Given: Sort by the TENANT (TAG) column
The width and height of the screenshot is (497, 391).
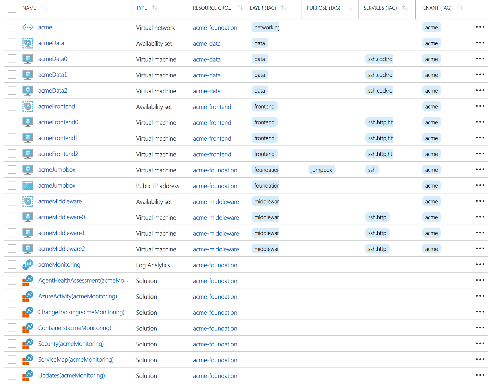Looking at the screenshot, I should (460, 8).
